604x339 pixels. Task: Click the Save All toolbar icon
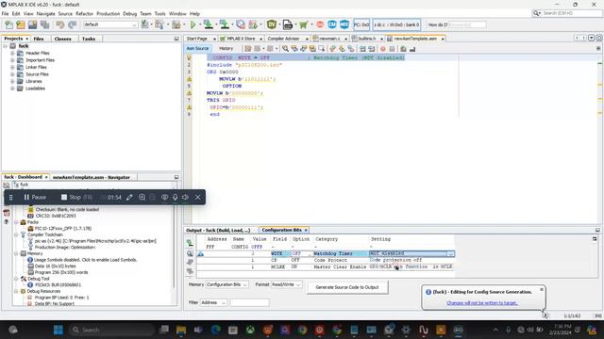pos(44,25)
